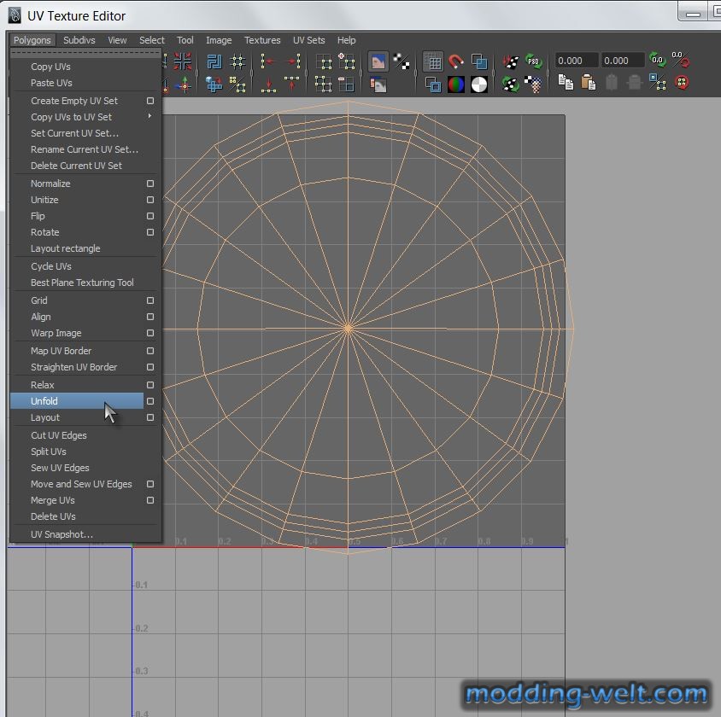Open the Layout option box
Image resolution: width=721 pixels, height=717 pixels.
[150, 417]
